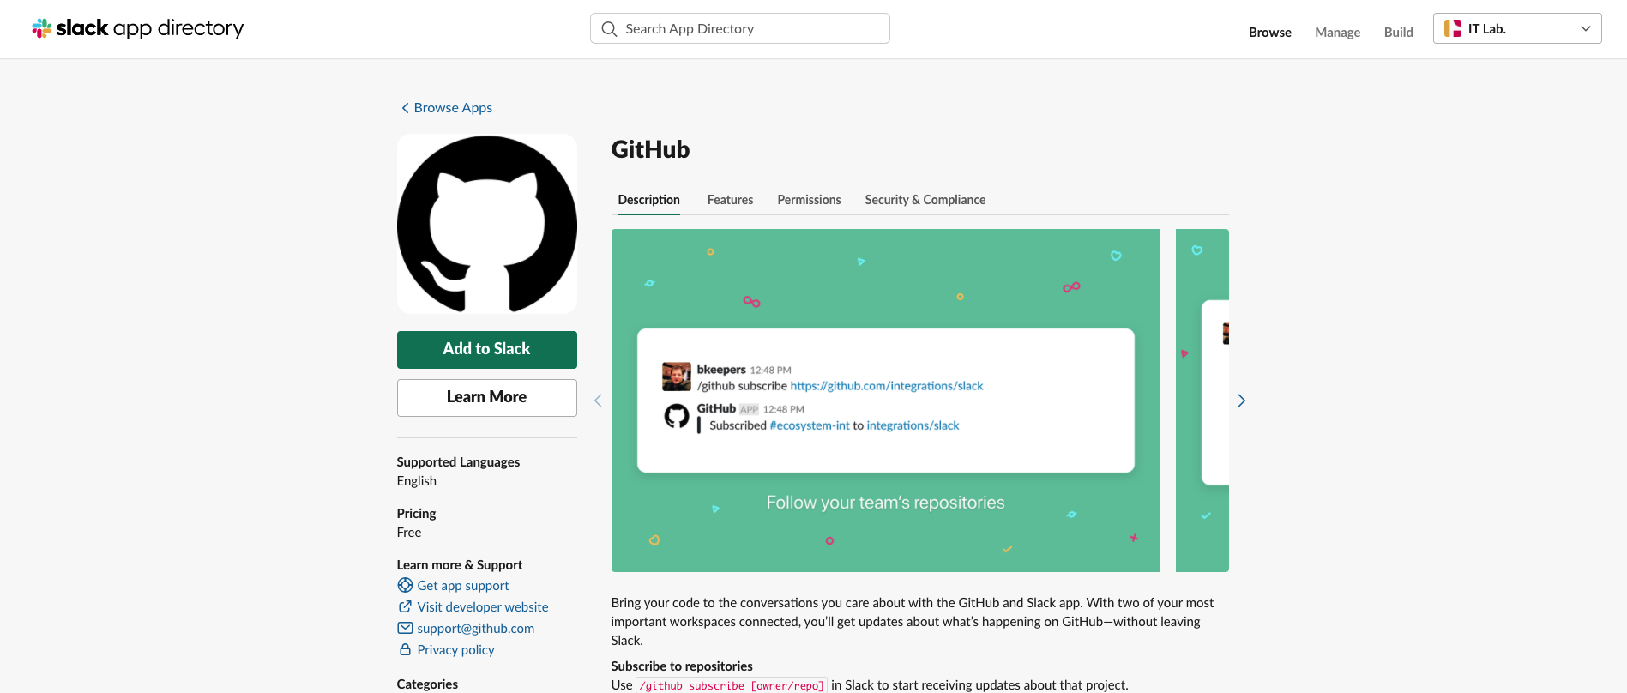Go back via Browse Apps link

(453, 108)
